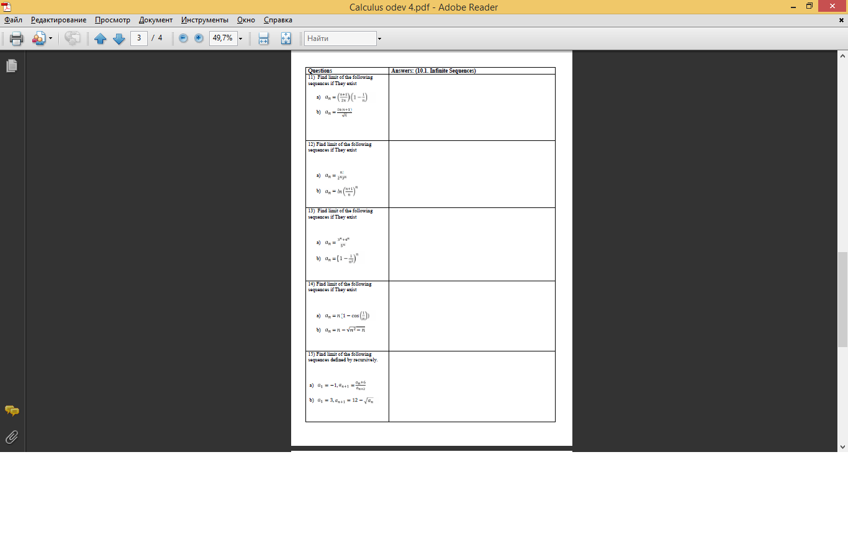Open the Attachments paperclip icon
848x534 pixels.
(x=12, y=437)
